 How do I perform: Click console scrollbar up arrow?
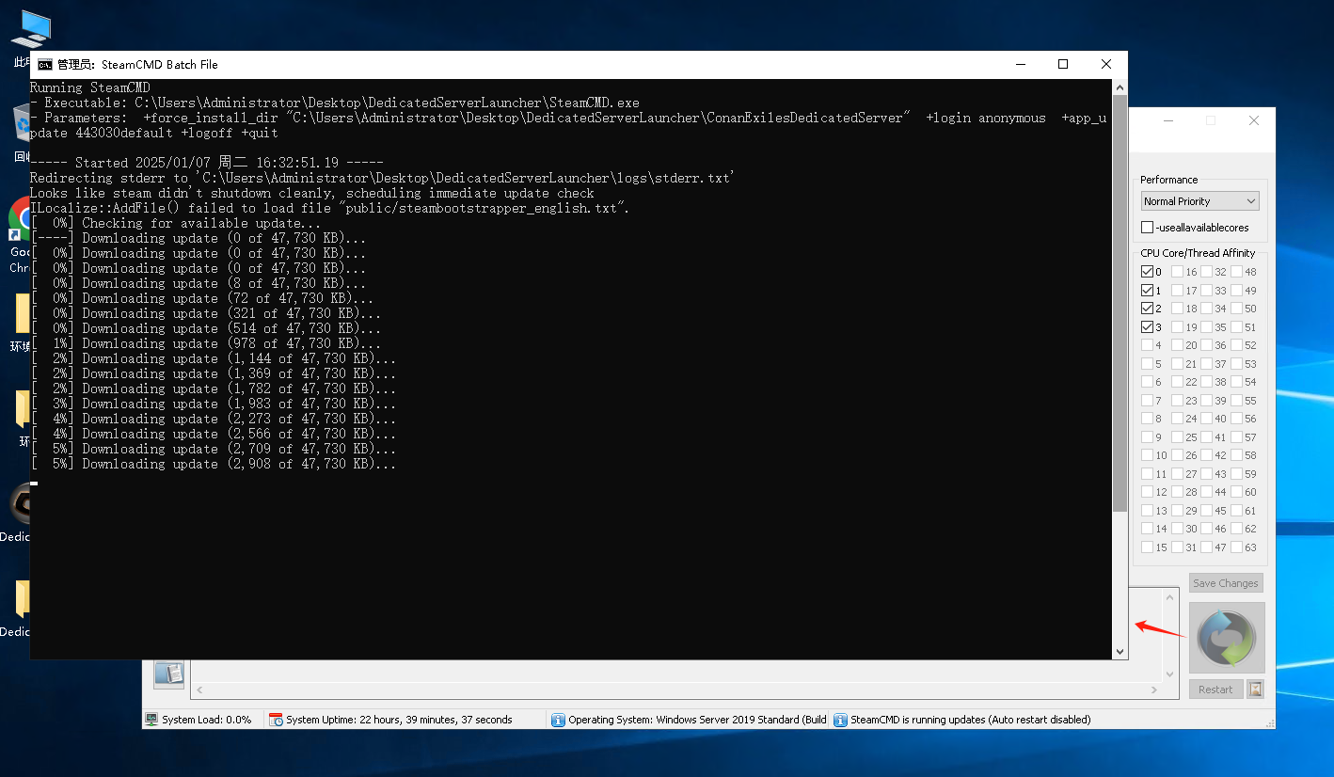click(1120, 87)
